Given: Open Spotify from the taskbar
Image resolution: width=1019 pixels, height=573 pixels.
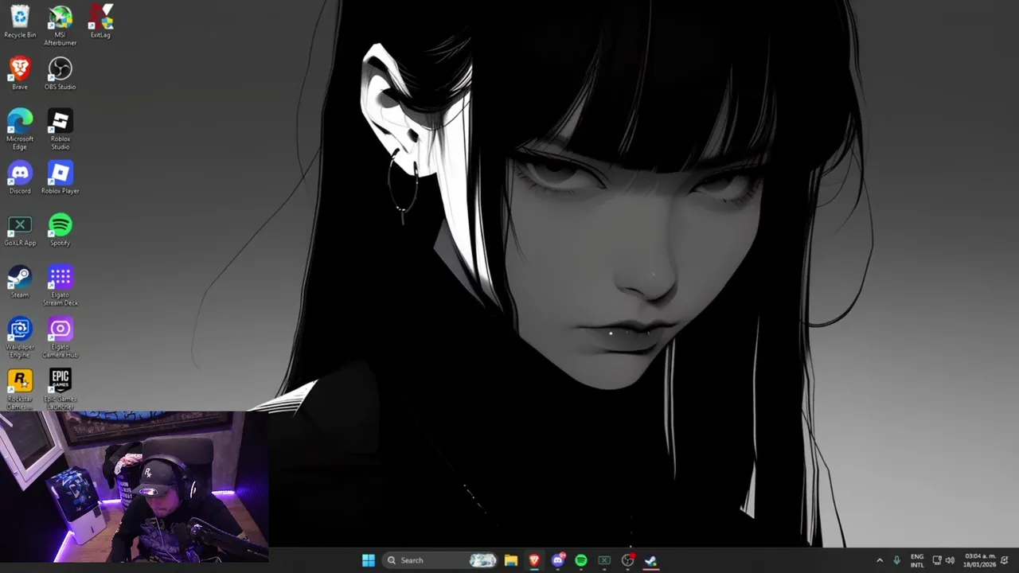Looking at the screenshot, I should [581, 560].
